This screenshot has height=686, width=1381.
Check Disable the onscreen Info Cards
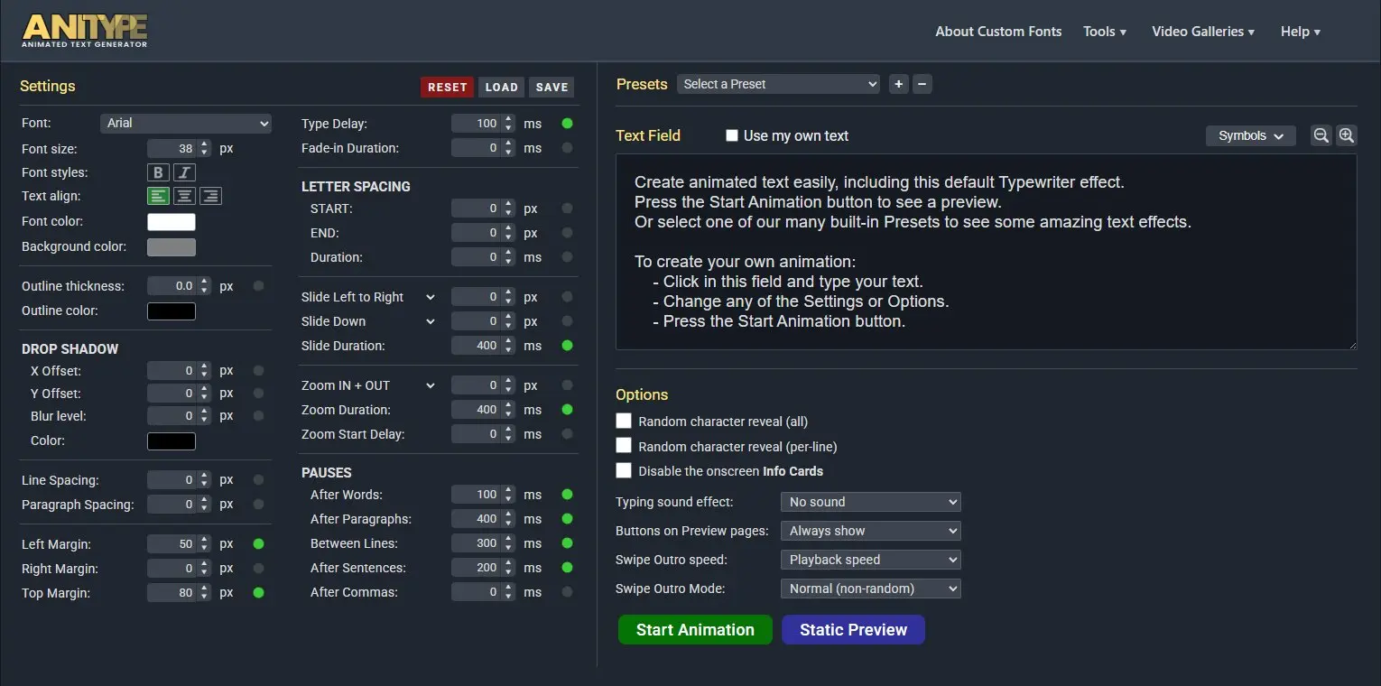pos(624,470)
